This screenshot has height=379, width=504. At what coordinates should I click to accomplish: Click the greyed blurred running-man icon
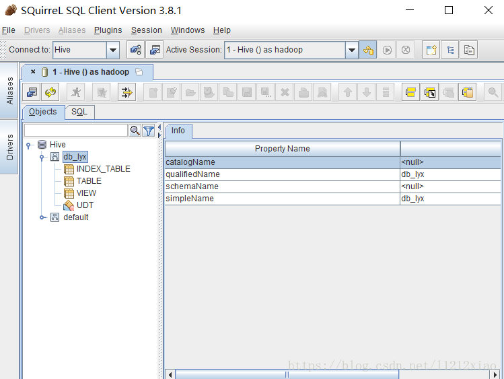tap(101, 93)
